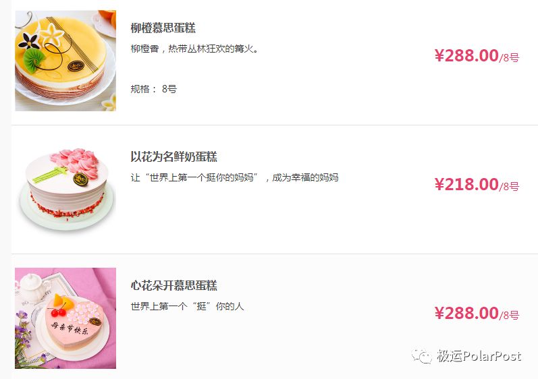The image size is (538, 379).
Task: Open the 以花为名鲜奶蛋糕 product image
Action: 65,189
